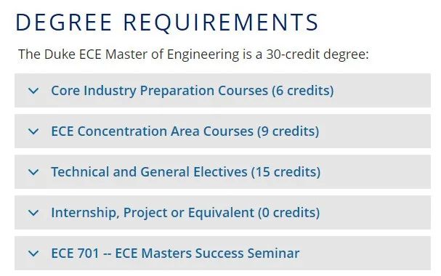Click the chevron beside ECE 701 Success Seminar
441x276 pixels.
(33, 253)
